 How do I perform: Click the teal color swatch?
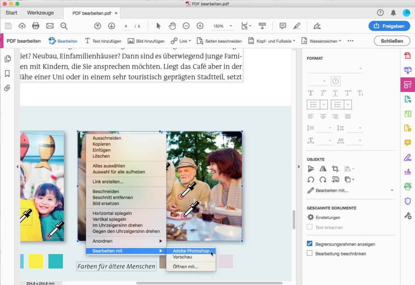56,261
